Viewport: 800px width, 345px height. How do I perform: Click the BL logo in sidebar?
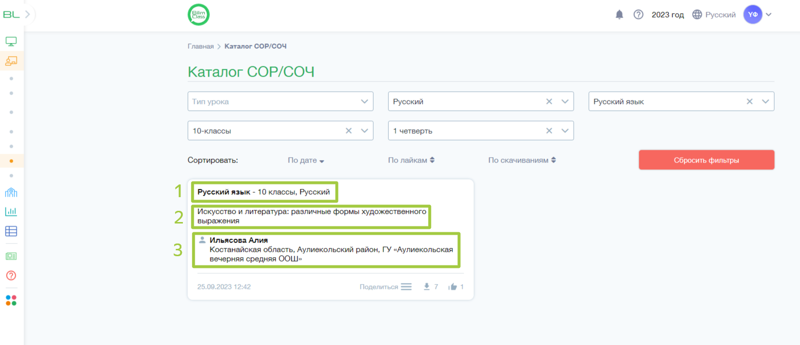pyautogui.click(x=11, y=15)
